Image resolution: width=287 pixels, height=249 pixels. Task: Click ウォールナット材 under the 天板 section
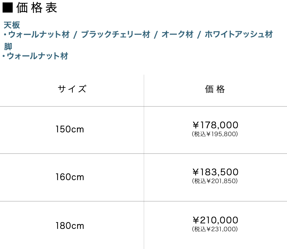click(x=39, y=35)
